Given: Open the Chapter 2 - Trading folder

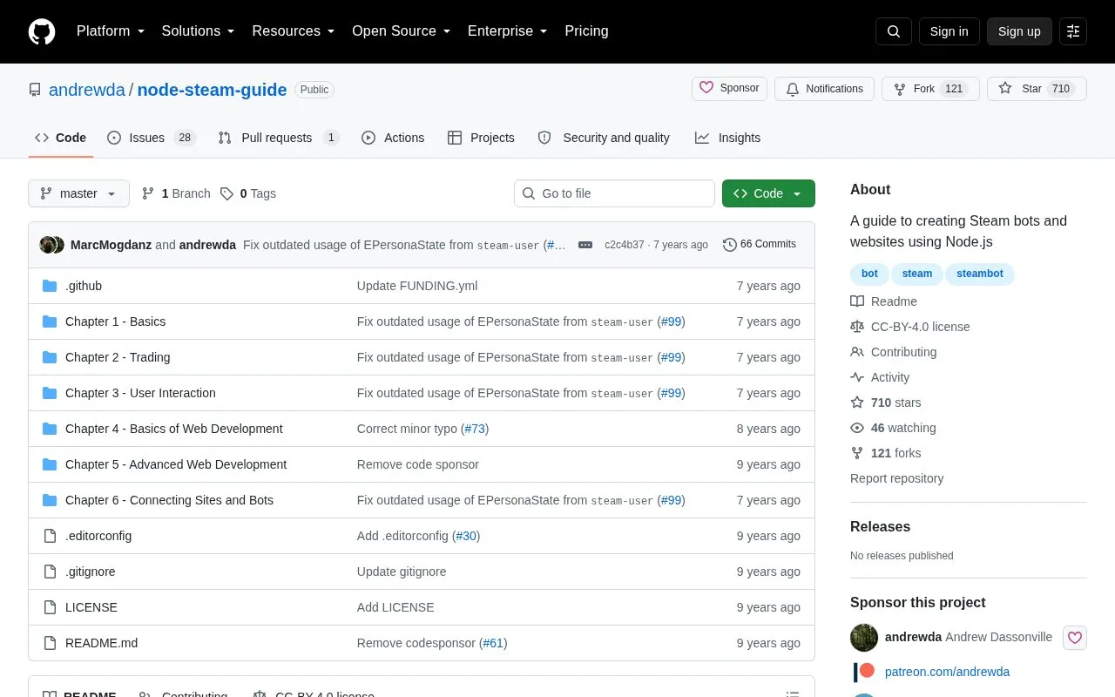Looking at the screenshot, I should (118, 357).
